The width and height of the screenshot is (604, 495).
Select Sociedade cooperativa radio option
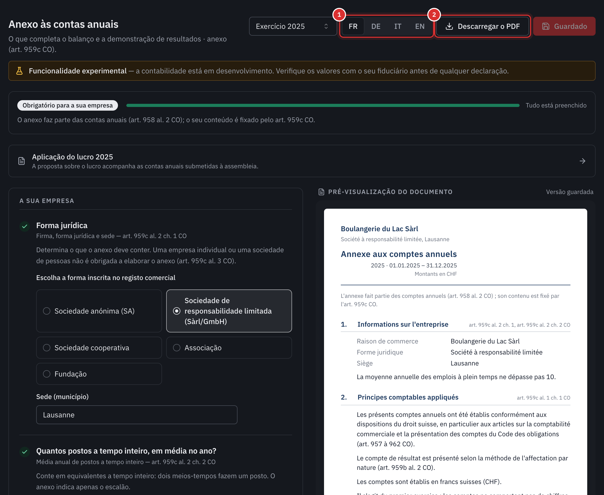tap(99, 348)
